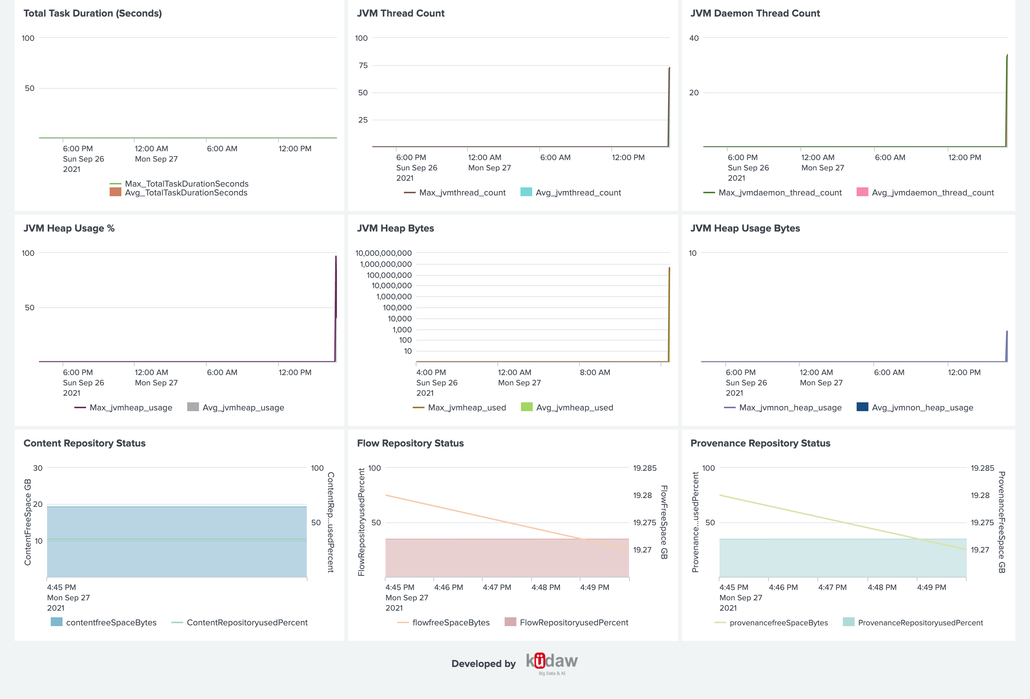Click the pink FlowRepositoryusedPercent area
The image size is (1030, 699).
point(507,558)
